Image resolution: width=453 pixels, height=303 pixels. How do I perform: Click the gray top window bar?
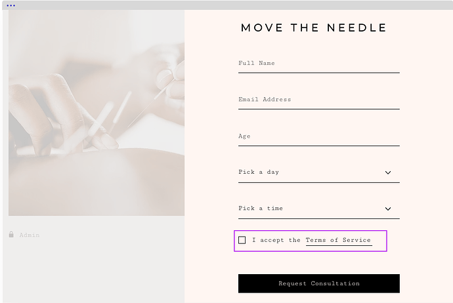tap(228, 5)
